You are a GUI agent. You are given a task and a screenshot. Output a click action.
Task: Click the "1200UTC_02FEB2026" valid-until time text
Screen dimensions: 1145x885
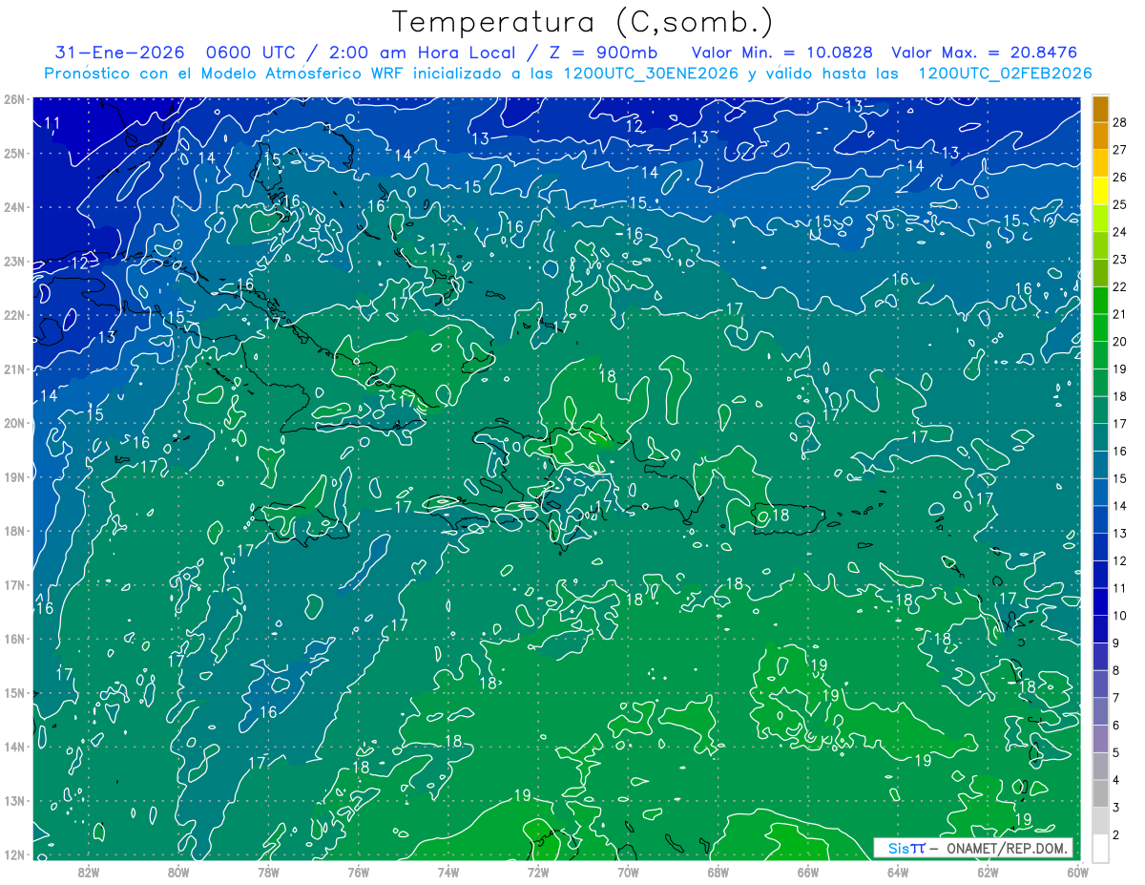click(1005, 74)
